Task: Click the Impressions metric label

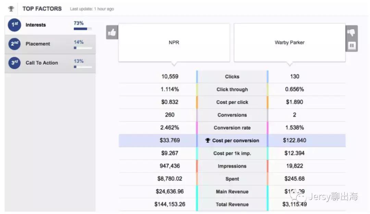Action: (x=232, y=166)
